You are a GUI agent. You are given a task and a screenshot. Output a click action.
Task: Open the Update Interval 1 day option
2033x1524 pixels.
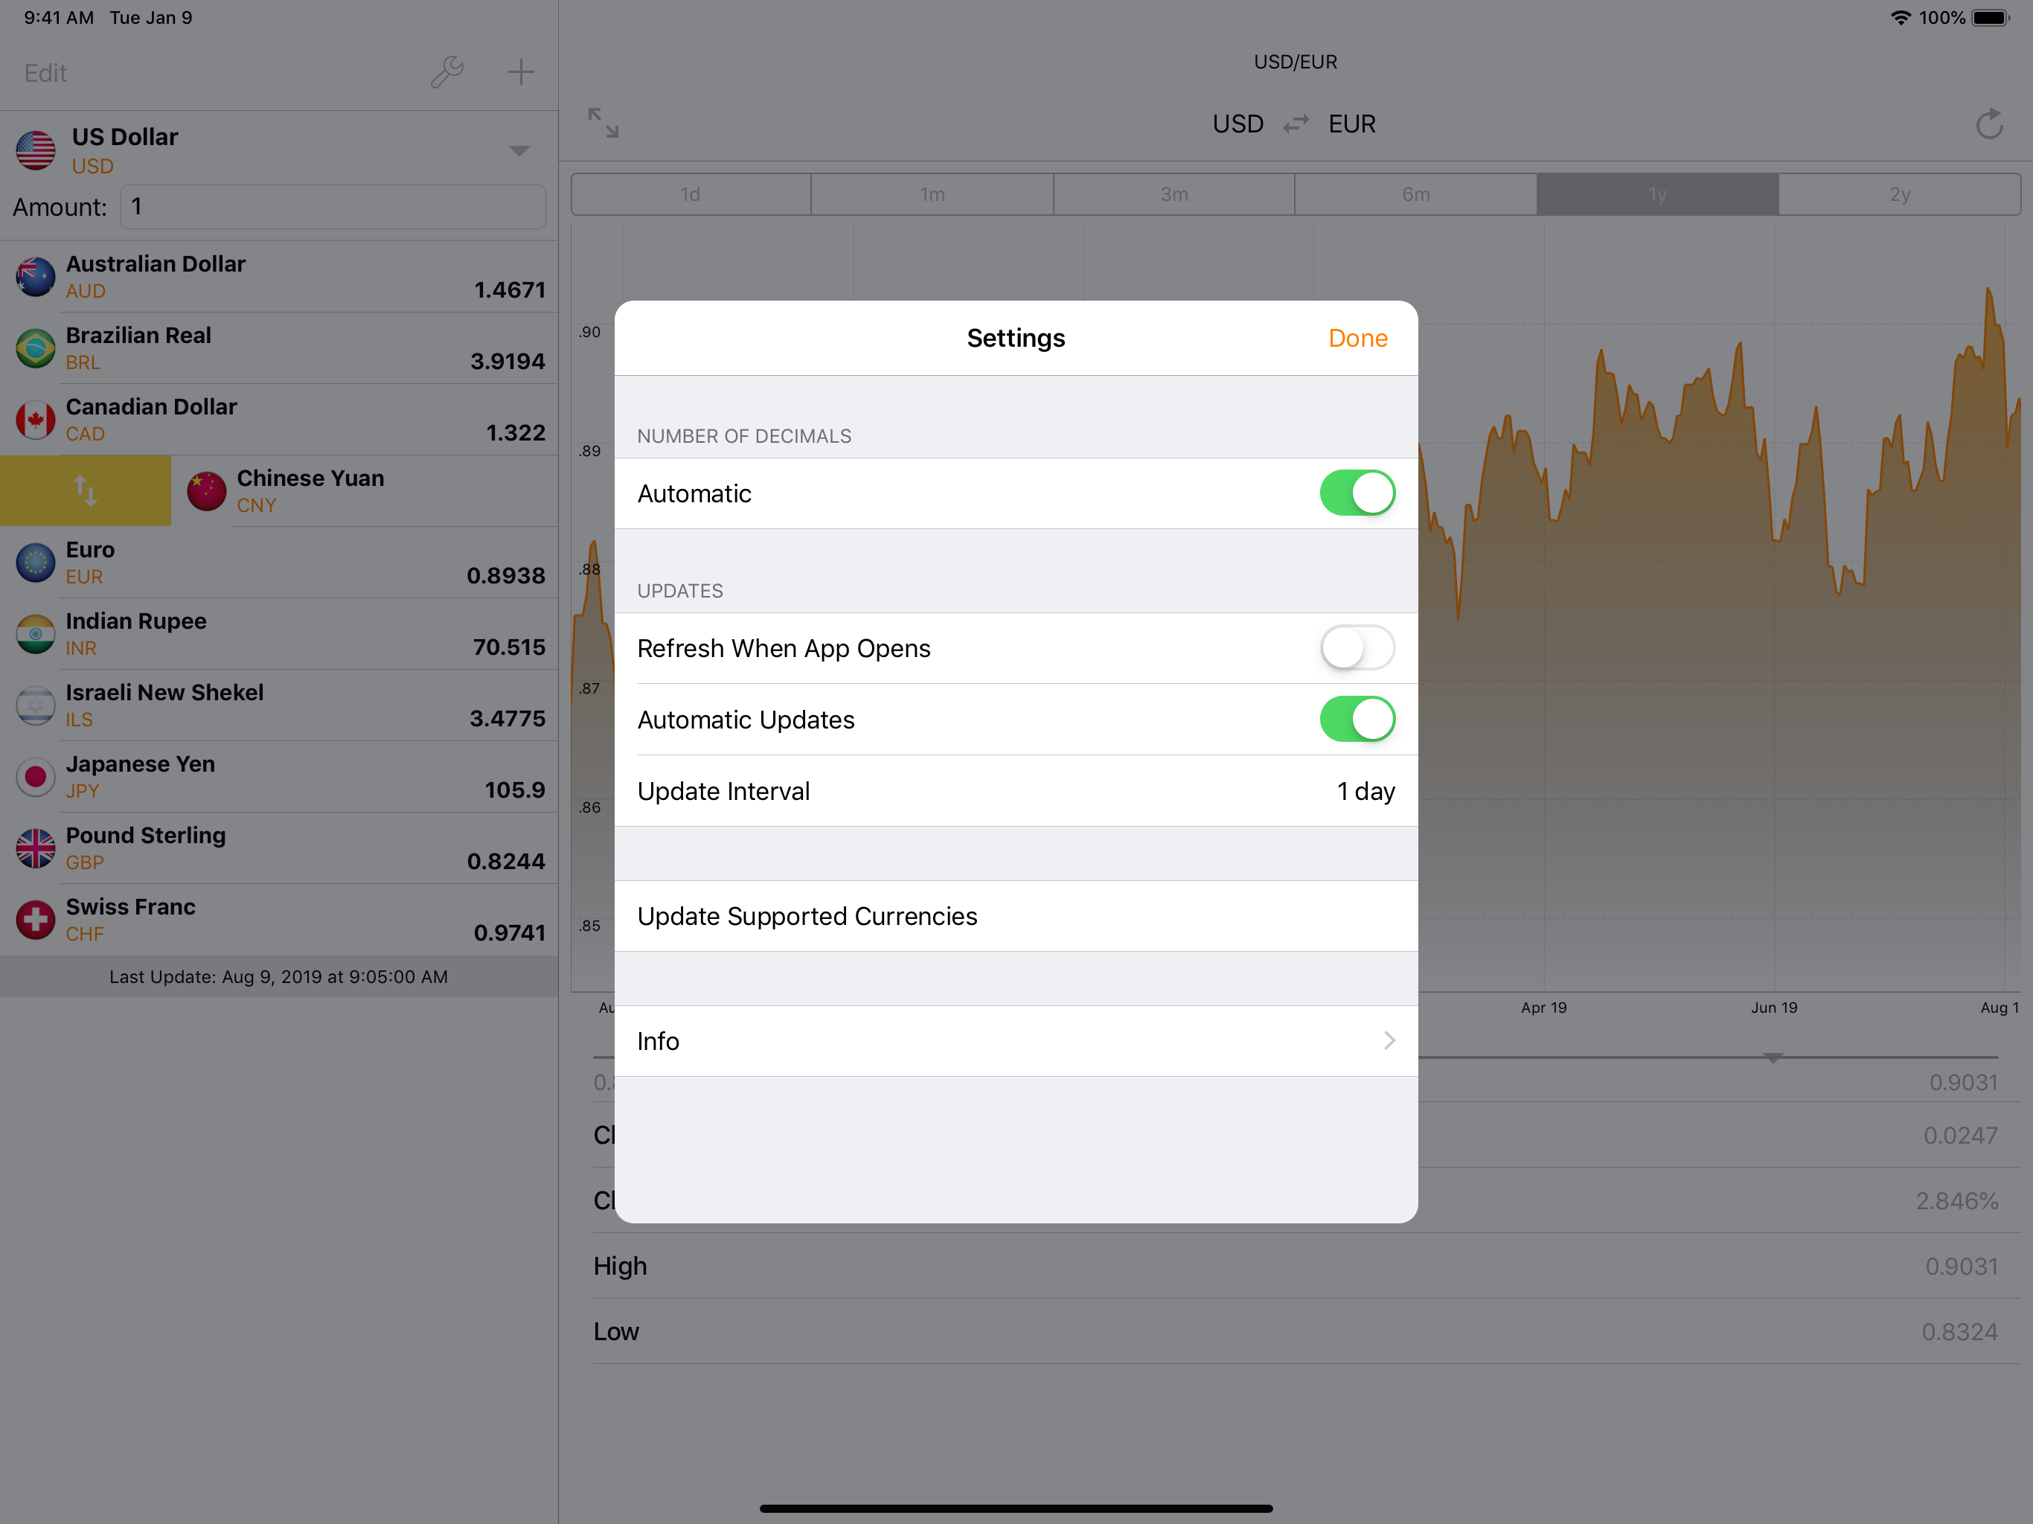[1016, 790]
